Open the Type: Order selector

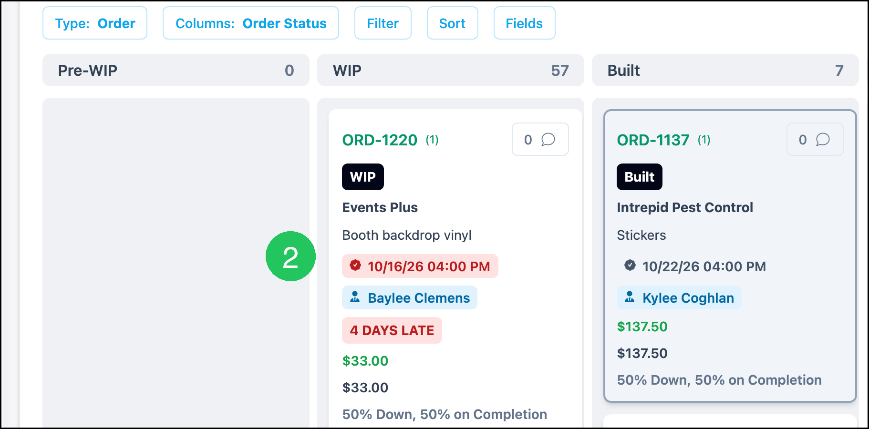pyautogui.click(x=95, y=23)
